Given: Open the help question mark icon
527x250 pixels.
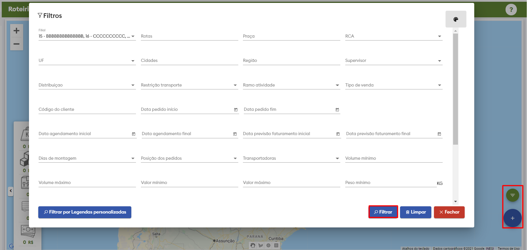Looking at the screenshot, I should click(511, 10).
